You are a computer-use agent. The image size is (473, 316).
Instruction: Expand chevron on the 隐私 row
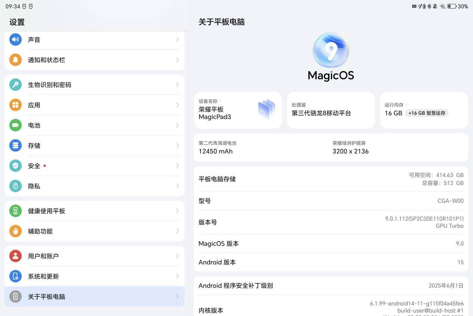click(177, 186)
